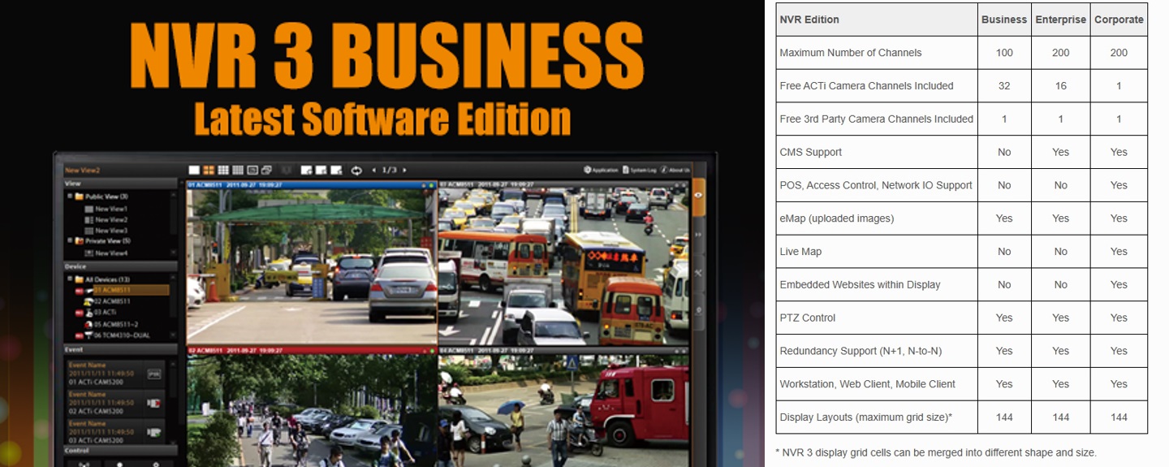Collapse the Public View folder
Image resolution: width=1169 pixels, height=467 pixels.
pos(70,196)
